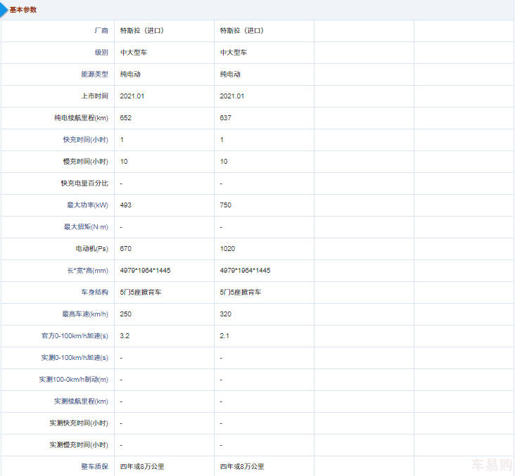
Task: Select the 纯电续航里程(km) label
Action: tap(81, 118)
